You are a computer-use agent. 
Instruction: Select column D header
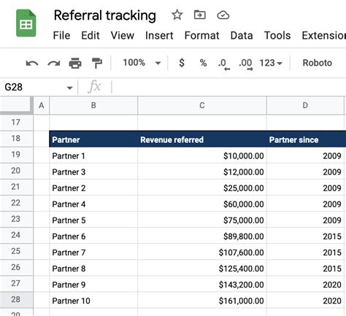point(305,106)
